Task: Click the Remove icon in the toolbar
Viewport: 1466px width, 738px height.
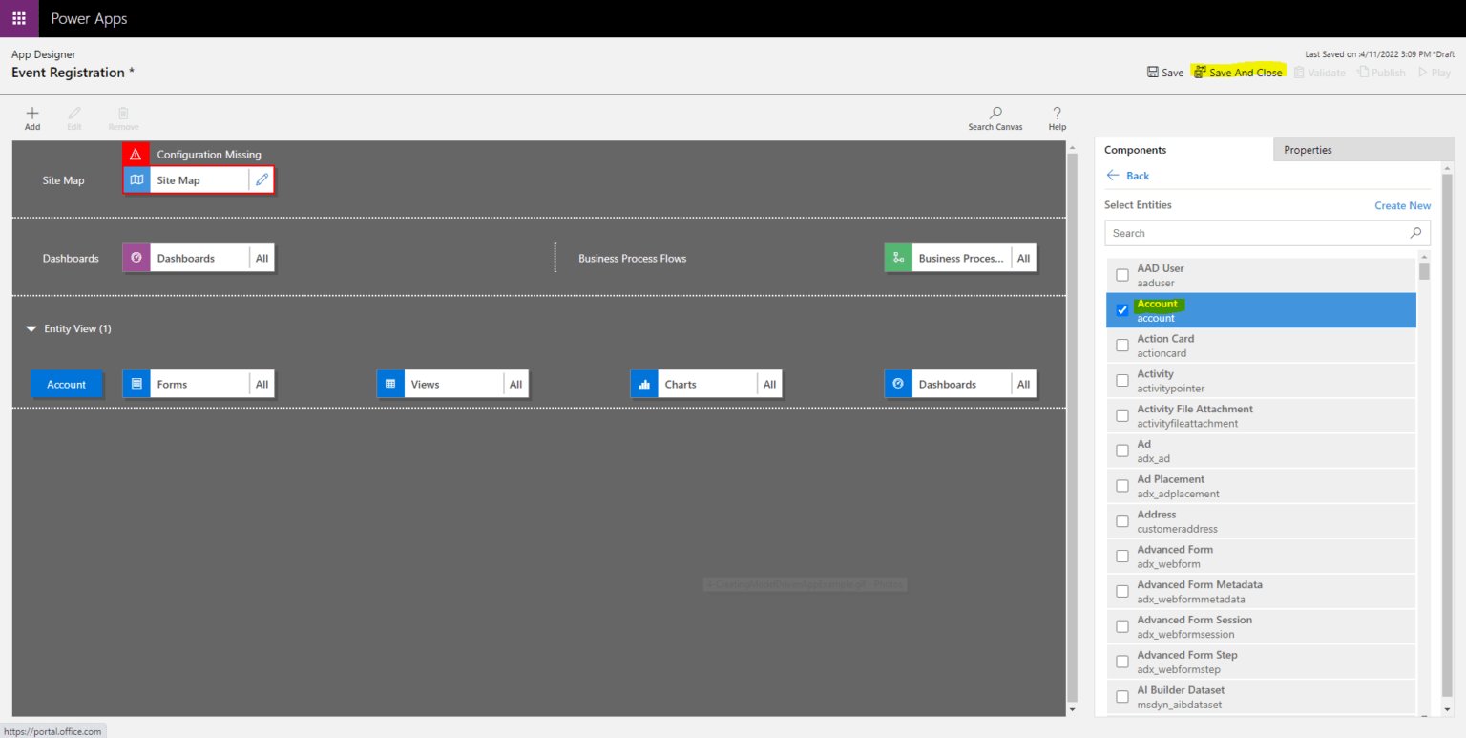Action: point(122,116)
